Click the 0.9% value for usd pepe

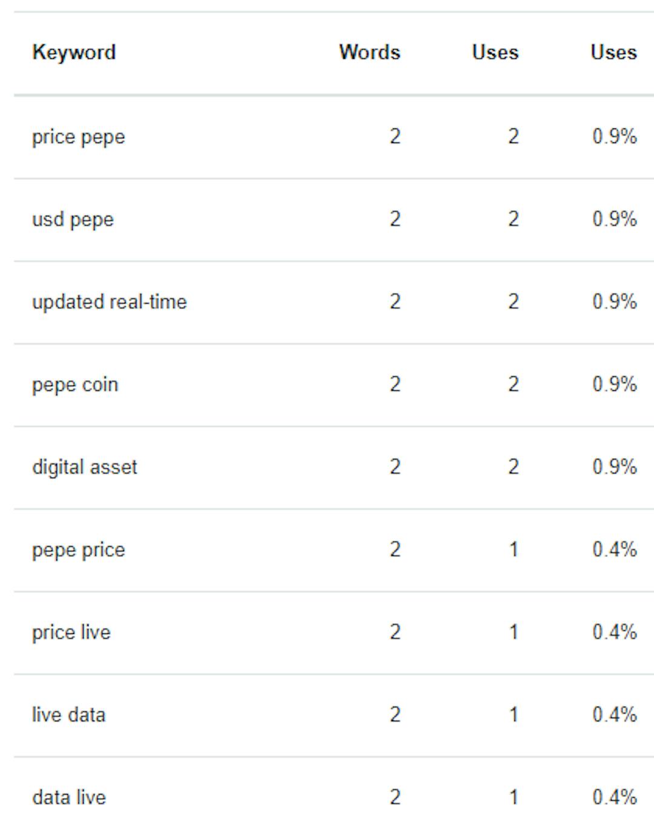pyautogui.click(x=615, y=219)
